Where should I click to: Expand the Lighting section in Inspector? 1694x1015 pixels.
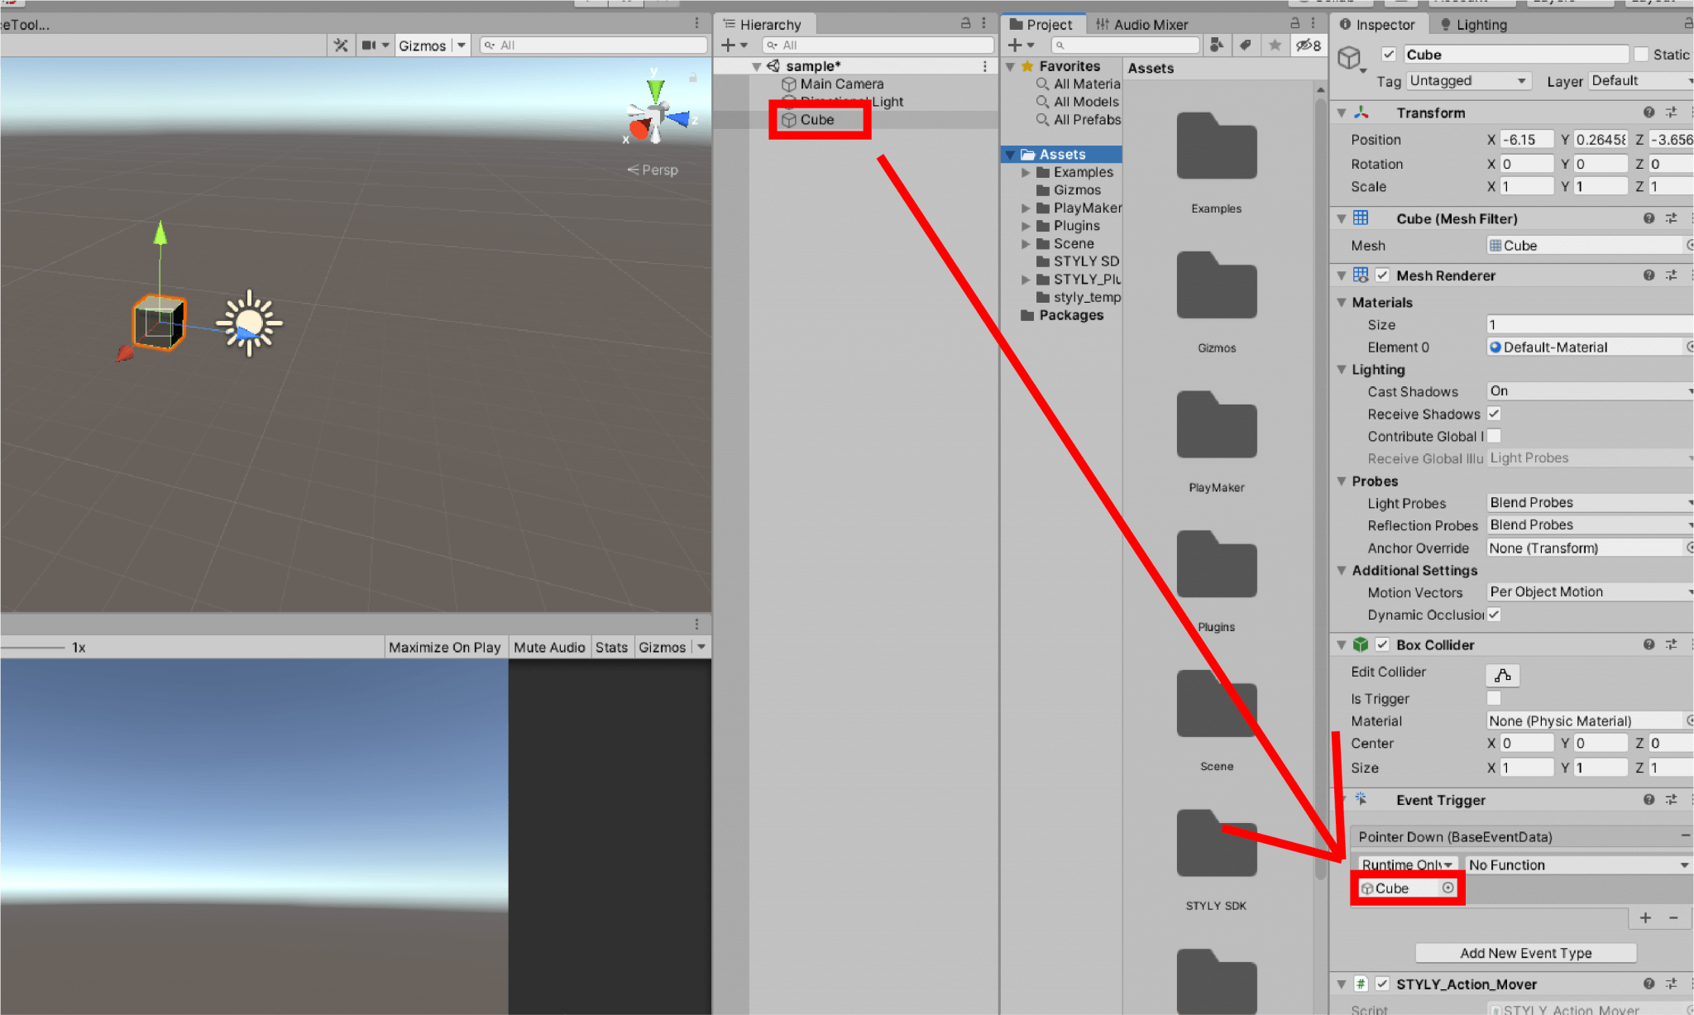click(x=1345, y=369)
